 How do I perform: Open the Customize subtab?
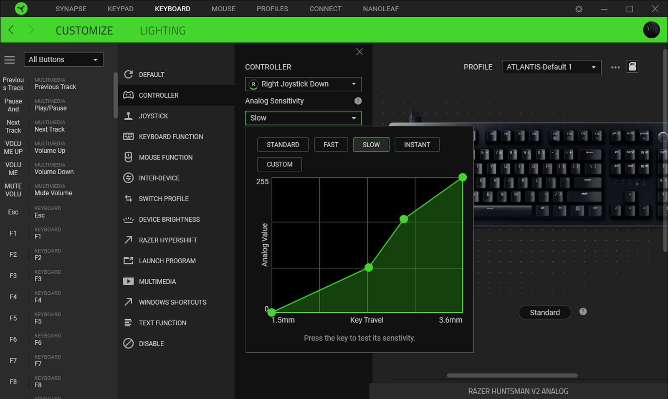84,30
